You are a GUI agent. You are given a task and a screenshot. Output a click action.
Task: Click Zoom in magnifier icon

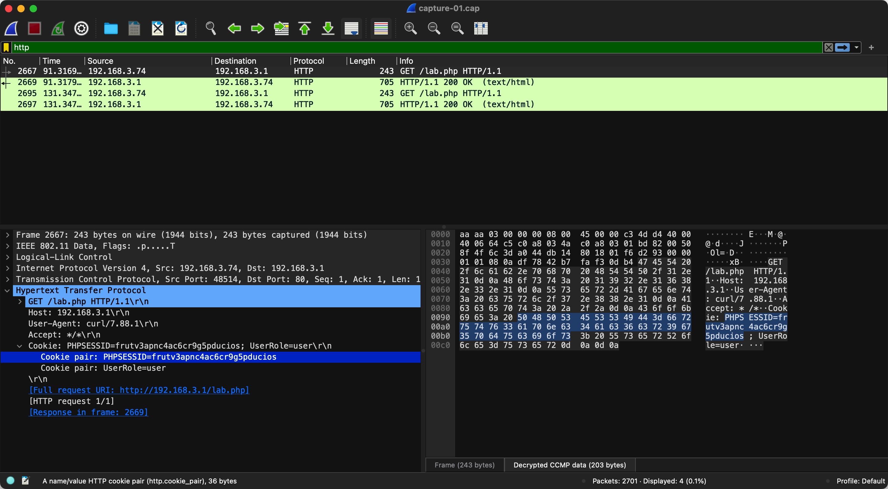click(410, 28)
